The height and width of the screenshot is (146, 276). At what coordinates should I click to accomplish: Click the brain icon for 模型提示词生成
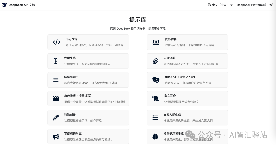tap(155, 137)
